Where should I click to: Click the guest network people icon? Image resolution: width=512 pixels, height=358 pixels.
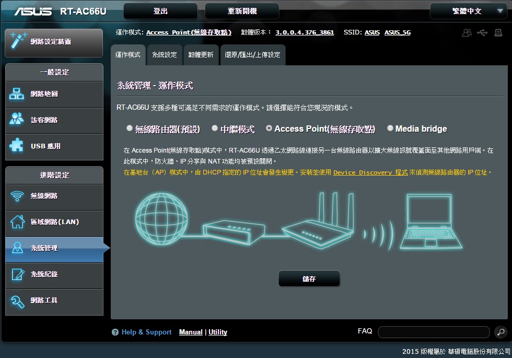click(x=16, y=119)
